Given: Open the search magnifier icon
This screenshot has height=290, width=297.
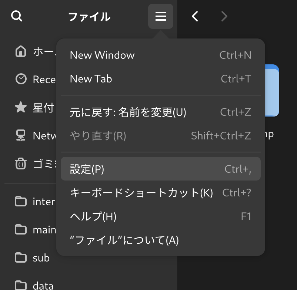Looking at the screenshot, I should tap(17, 16).
